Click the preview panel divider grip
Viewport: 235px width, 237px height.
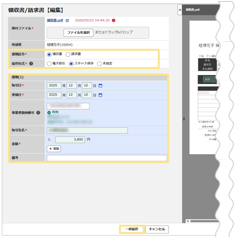coord(184,119)
